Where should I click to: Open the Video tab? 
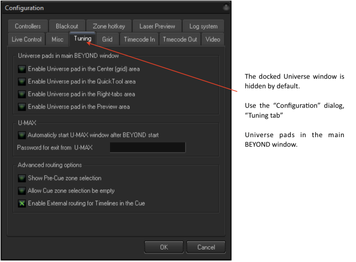pos(213,39)
